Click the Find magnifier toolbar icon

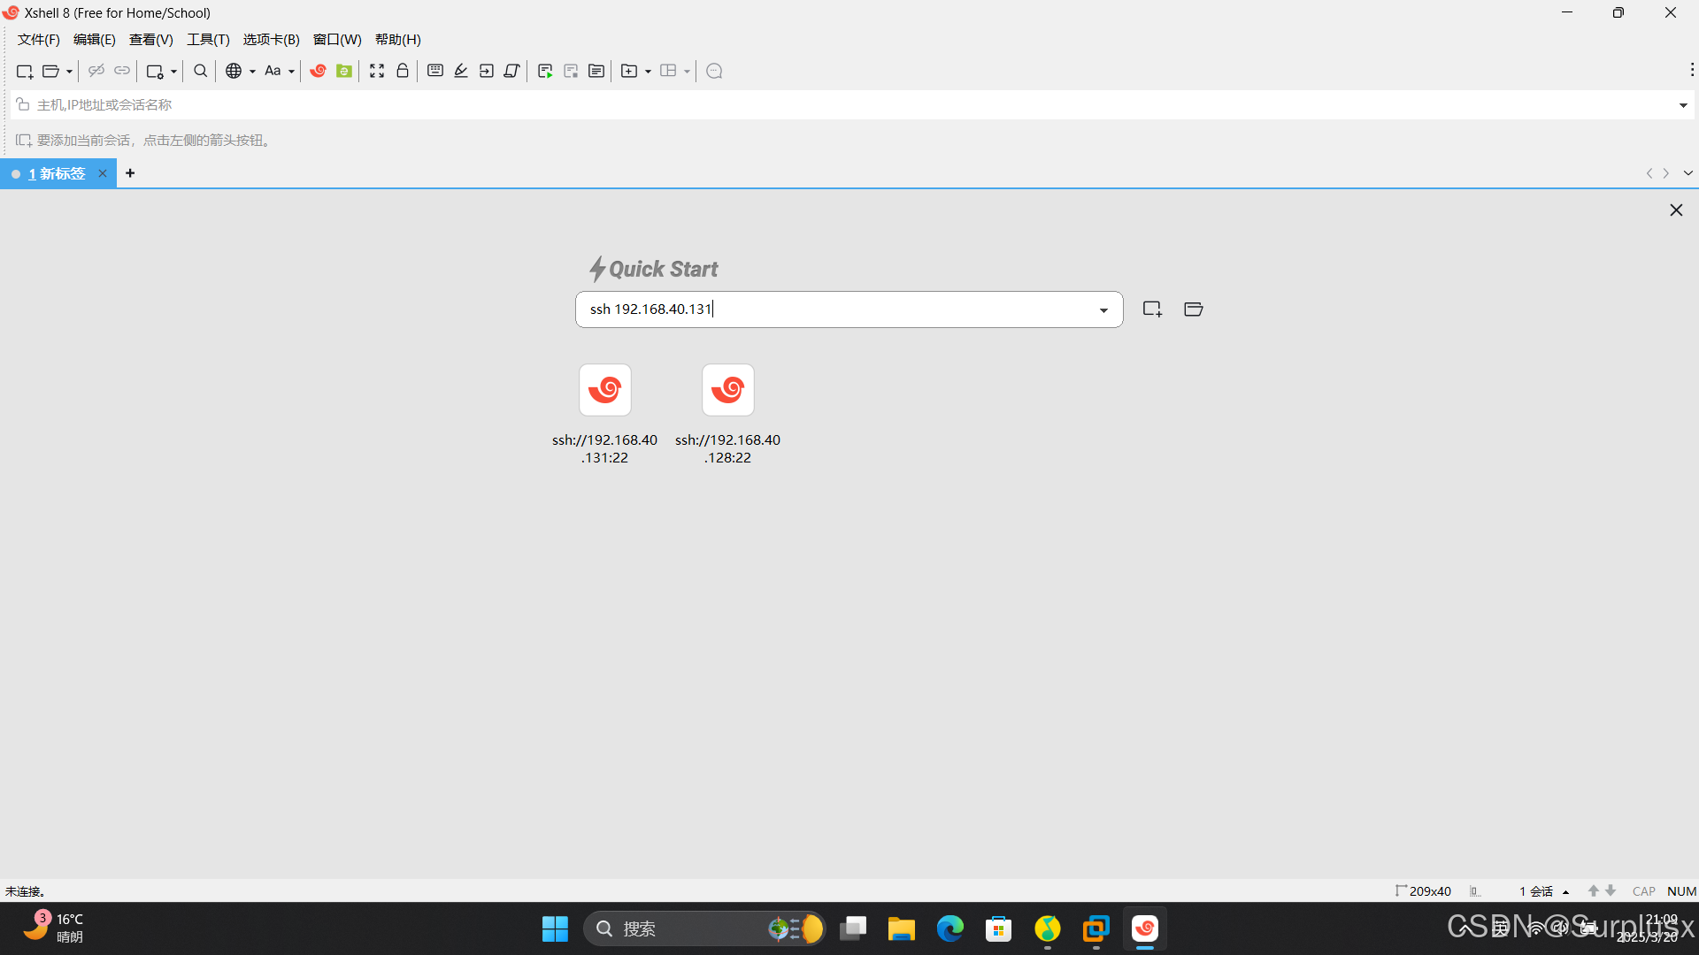pyautogui.click(x=201, y=71)
